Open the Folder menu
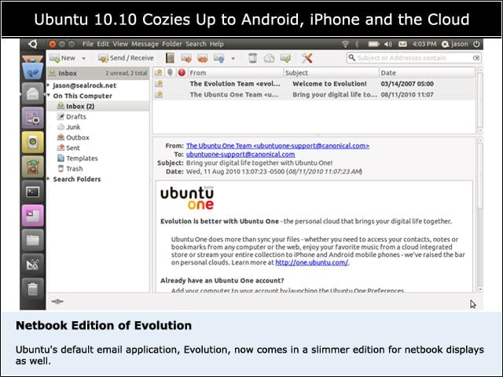This screenshot has height=377, width=503. pos(172,44)
